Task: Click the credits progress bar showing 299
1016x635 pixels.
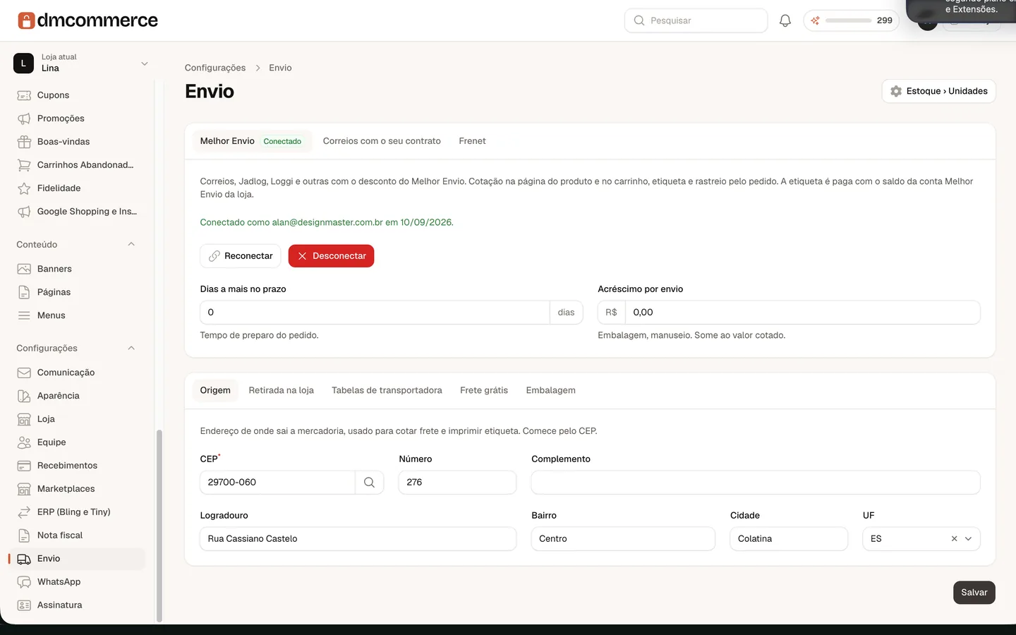Action: (x=848, y=20)
